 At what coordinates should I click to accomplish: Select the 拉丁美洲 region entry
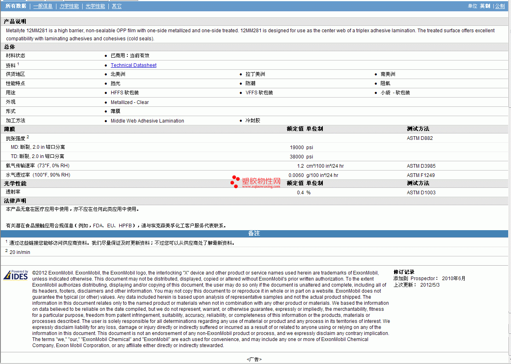pos(255,74)
